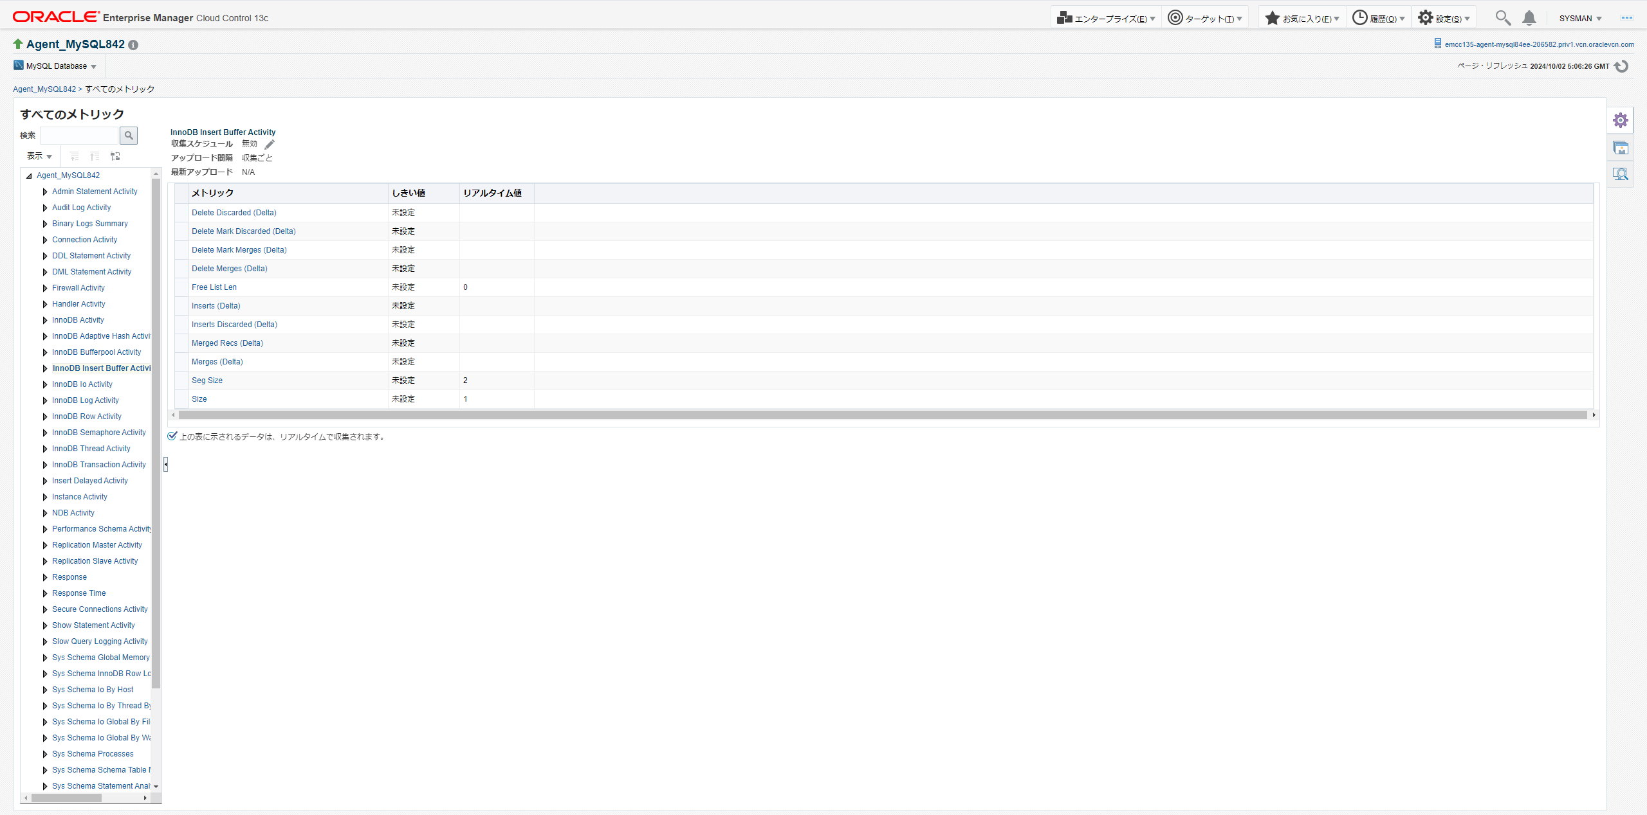This screenshot has height=815, width=1647.
Task: Open the SYSMAN user menu
Action: pos(1580,19)
